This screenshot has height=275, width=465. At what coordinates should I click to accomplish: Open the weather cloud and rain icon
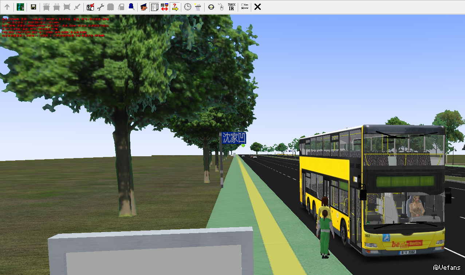pos(198,7)
